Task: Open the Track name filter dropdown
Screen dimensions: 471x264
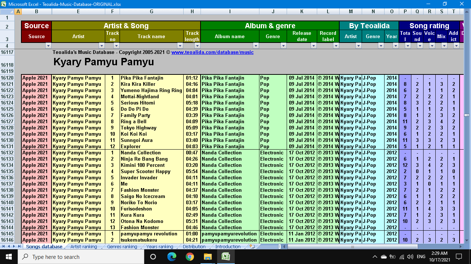Action: point(180,46)
